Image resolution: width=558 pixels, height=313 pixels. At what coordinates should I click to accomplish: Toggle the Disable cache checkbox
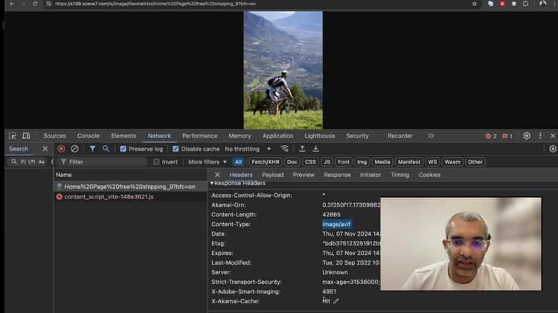pyautogui.click(x=176, y=149)
